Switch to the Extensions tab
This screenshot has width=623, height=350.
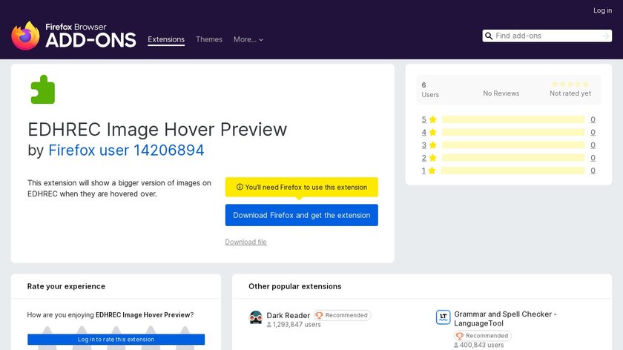coord(166,39)
